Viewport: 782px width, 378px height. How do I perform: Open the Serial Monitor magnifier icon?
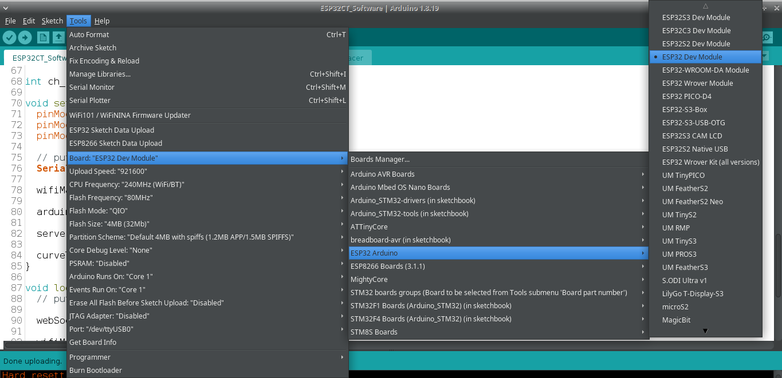(x=767, y=38)
